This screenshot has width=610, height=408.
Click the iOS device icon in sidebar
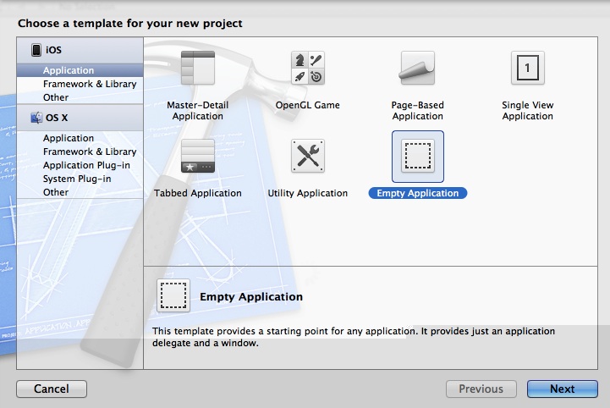tap(36, 50)
